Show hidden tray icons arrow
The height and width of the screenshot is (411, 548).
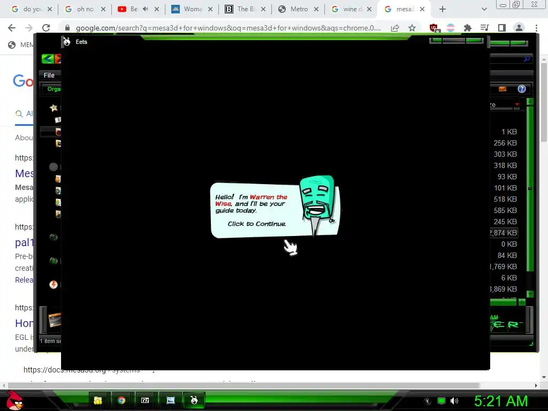tap(427, 401)
